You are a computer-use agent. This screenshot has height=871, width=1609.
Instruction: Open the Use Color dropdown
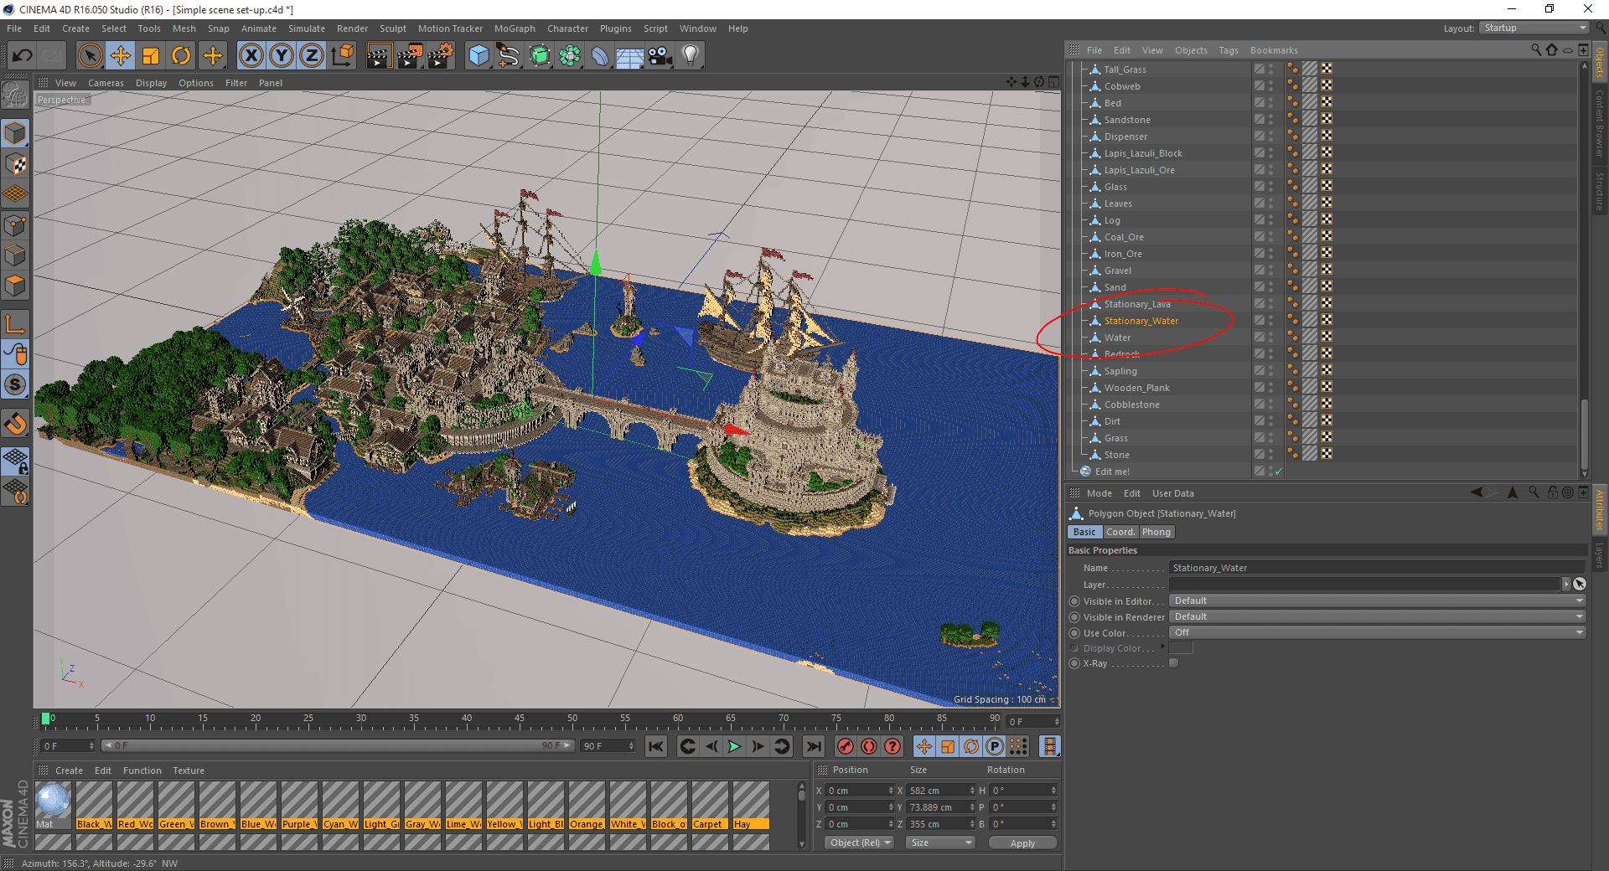point(1378,632)
